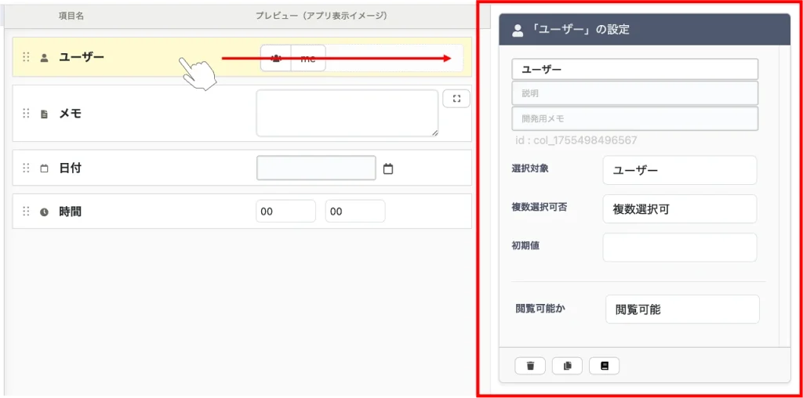The width and height of the screenshot is (803, 398).
Task: Click the drag handle of メモ row
Action: [x=26, y=114]
